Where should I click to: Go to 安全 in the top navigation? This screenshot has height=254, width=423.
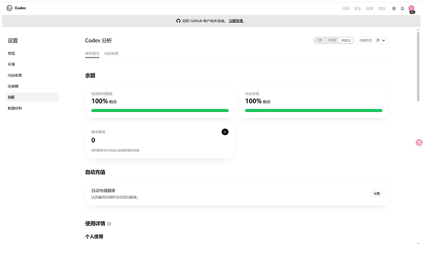[357, 9]
